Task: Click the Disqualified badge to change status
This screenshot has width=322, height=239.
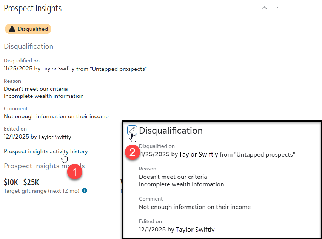Action: (28, 29)
